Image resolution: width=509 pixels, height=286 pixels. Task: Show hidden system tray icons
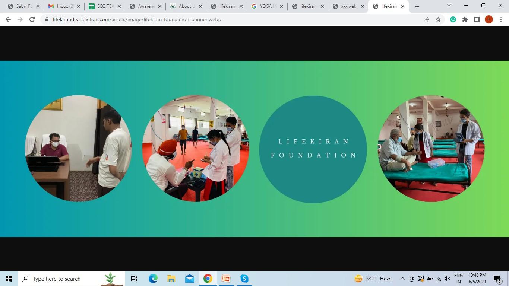click(402, 279)
